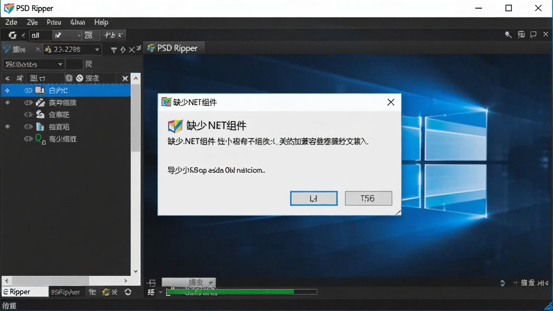
Task: Click the folder icon in the selected row
Action: 40,90
